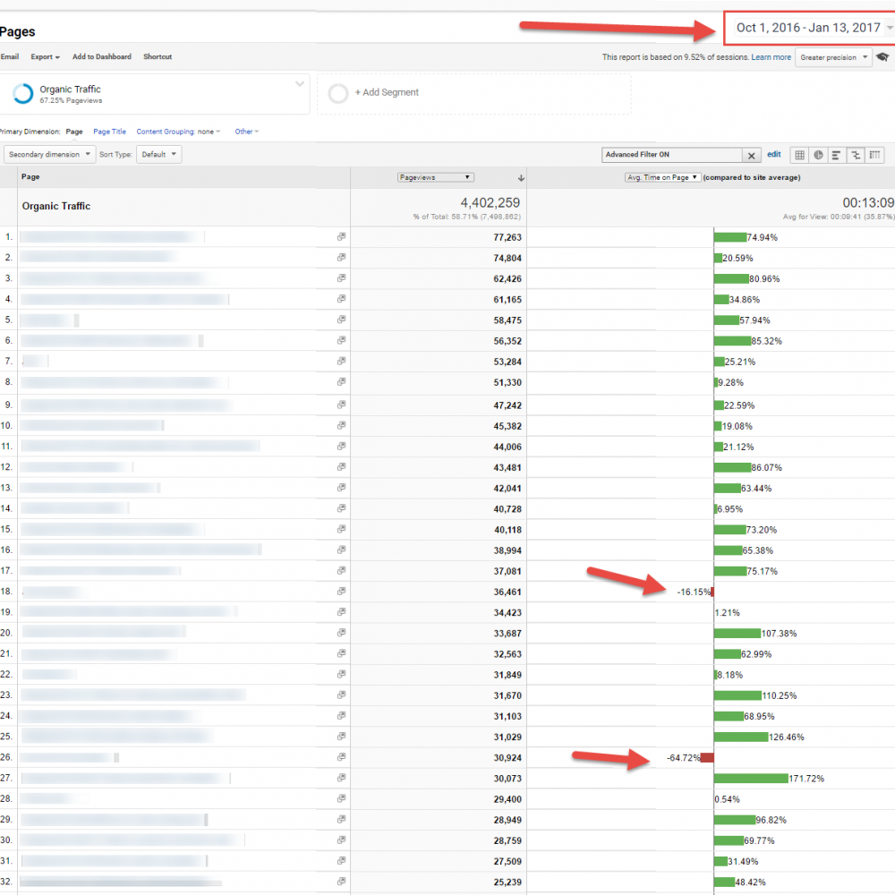Open row 62,426 page in new window
Image resolution: width=895 pixels, height=895 pixels.
341,278
